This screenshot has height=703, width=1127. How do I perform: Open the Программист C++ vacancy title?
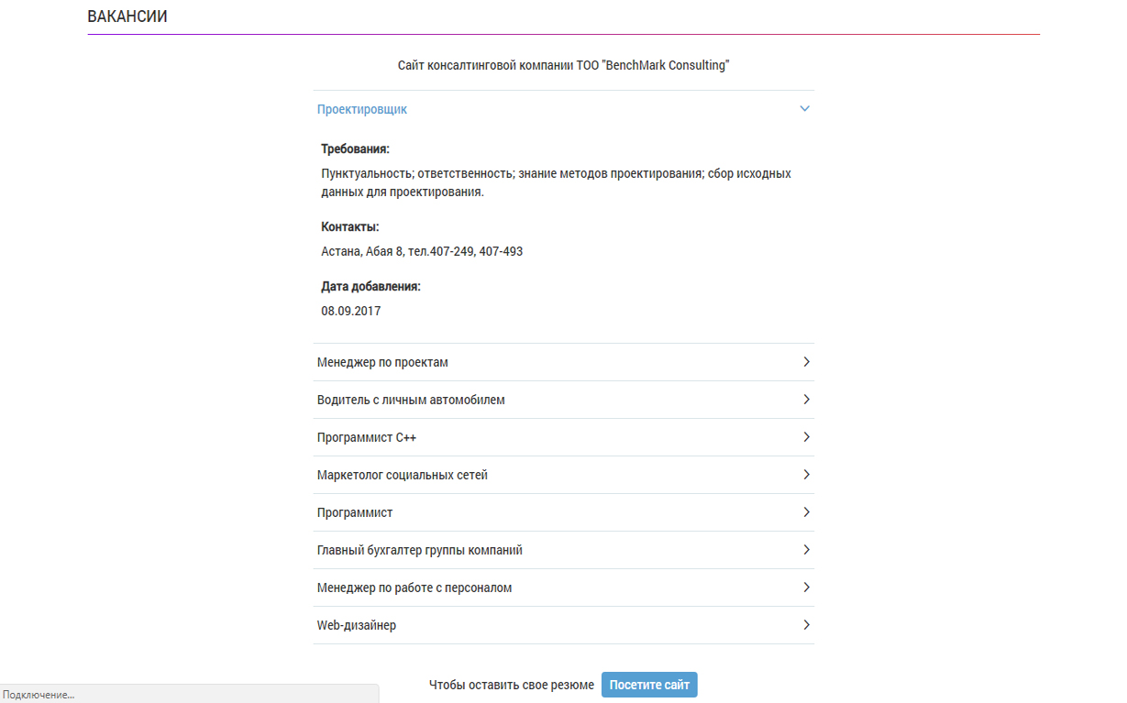(367, 438)
